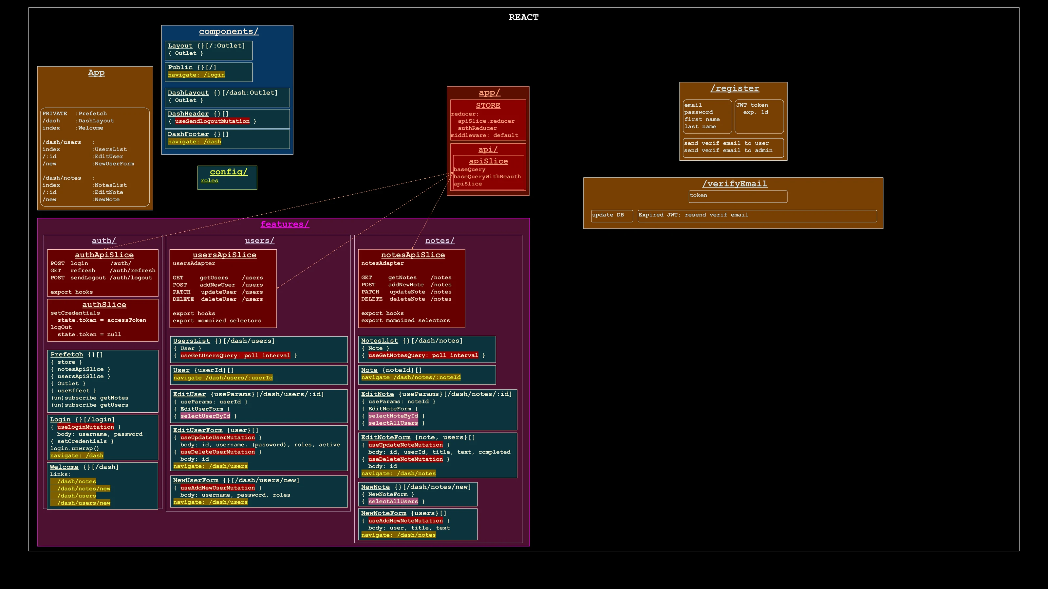Select the JWT token box in /register
The height and width of the screenshot is (589, 1048).
759,117
